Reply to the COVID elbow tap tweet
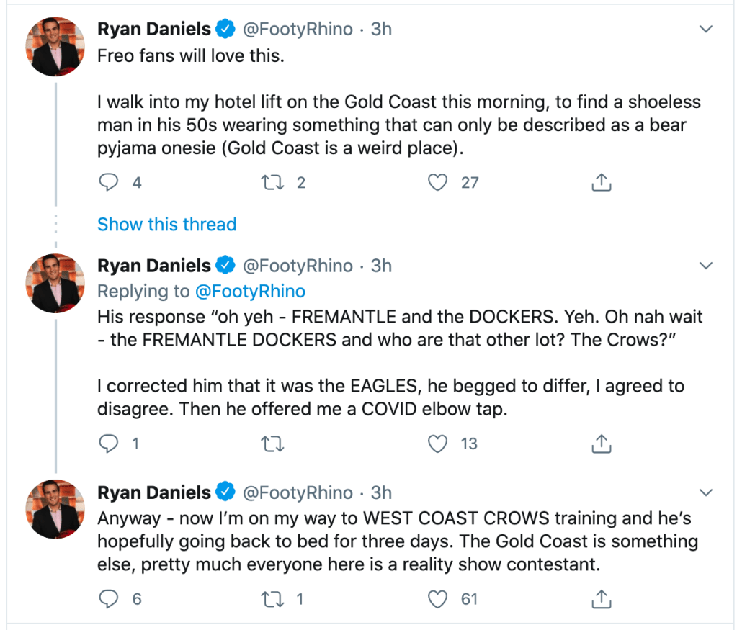 (108, 444)
